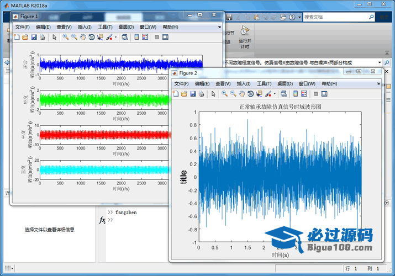Image resolution: width=395 pixels, height=276 pixels.
Task: Click Figure 1 menu bar dock arrow
Action: pyautogui.click(x=219, y=26)
